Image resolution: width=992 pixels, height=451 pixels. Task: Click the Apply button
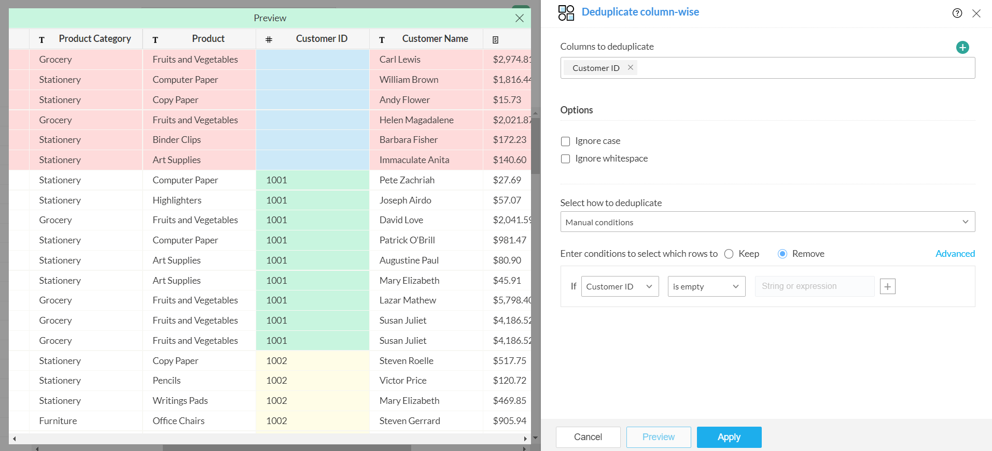coord(729,437)
